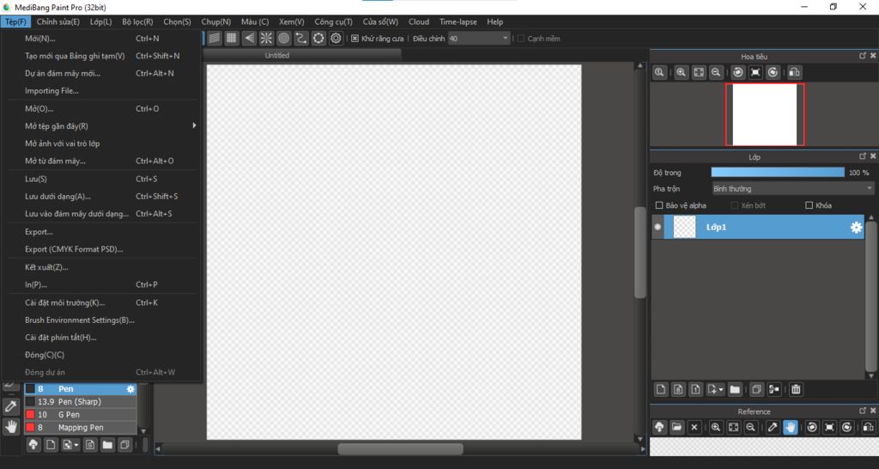The height and width of the screenshot is (469, 879).
Task: Toggle the Bảo vệ alpha checkbox
Action: click(x=659, y=205)
